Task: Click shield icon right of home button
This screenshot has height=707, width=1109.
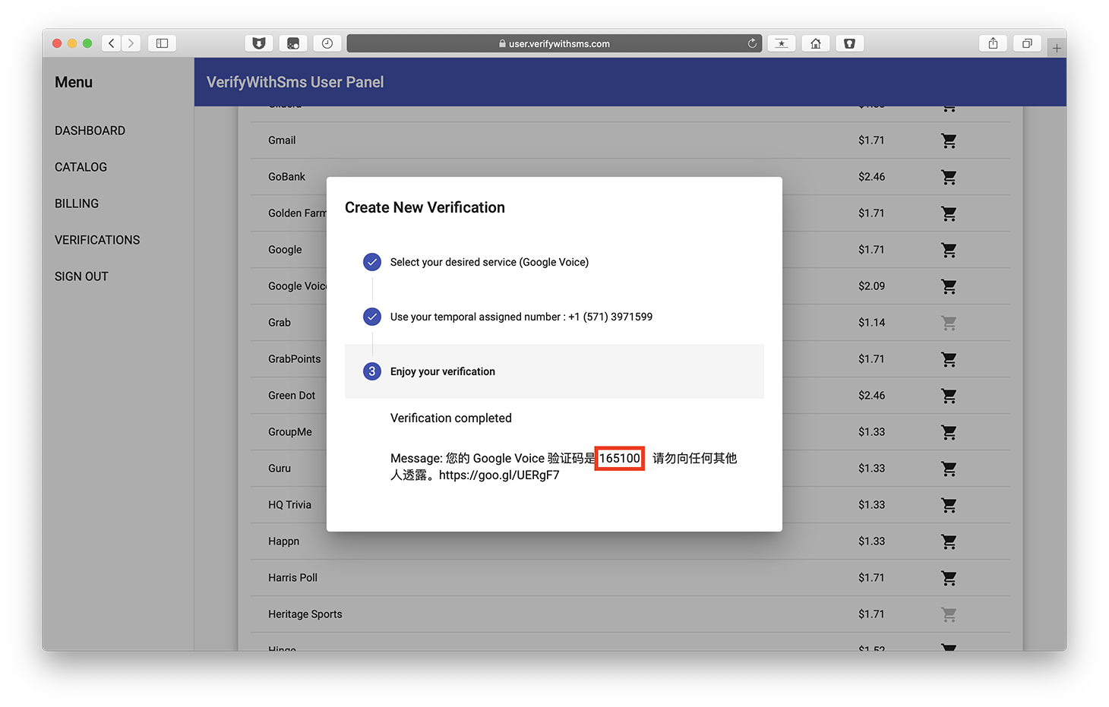Action: [850, 43]
